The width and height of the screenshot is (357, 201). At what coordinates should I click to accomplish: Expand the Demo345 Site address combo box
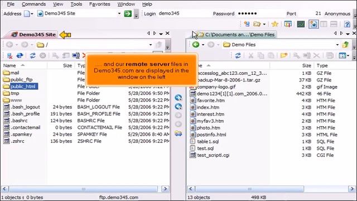point(119,13)
